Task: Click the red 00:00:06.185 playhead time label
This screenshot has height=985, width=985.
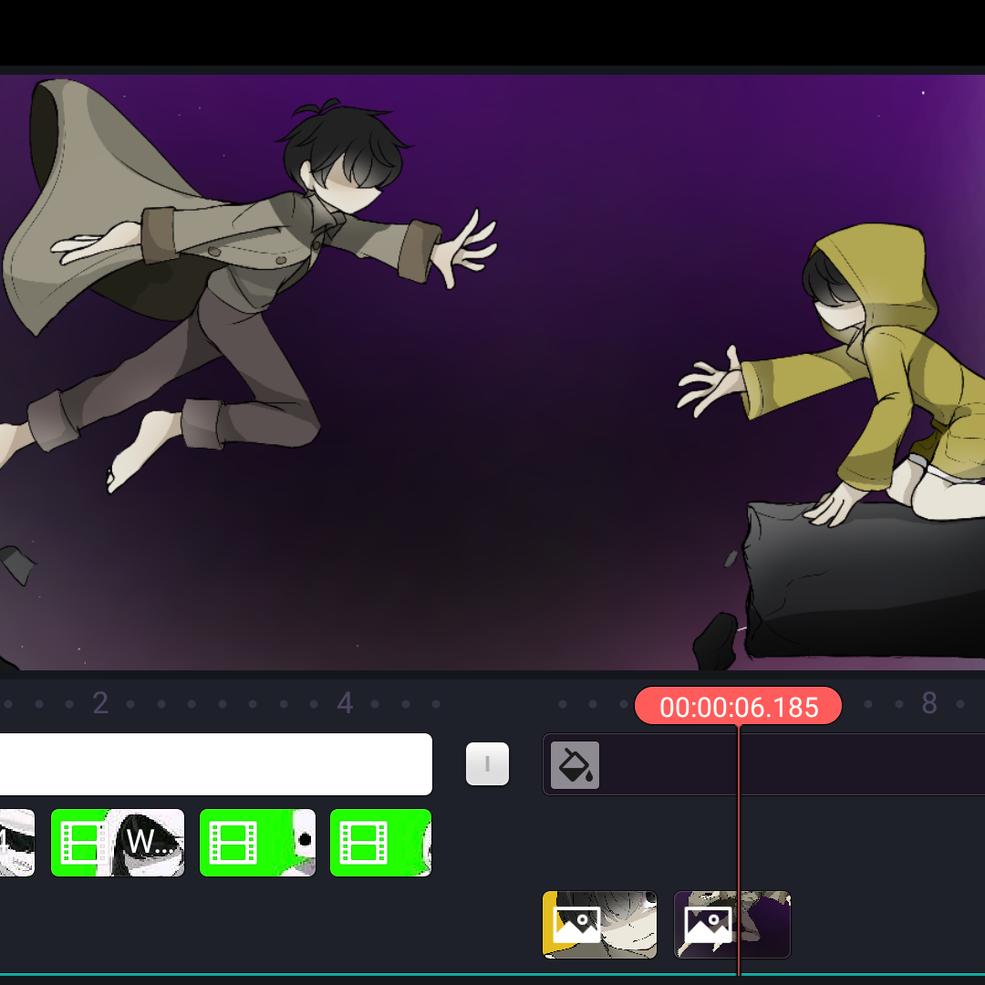Action: (x=738, y=706)
